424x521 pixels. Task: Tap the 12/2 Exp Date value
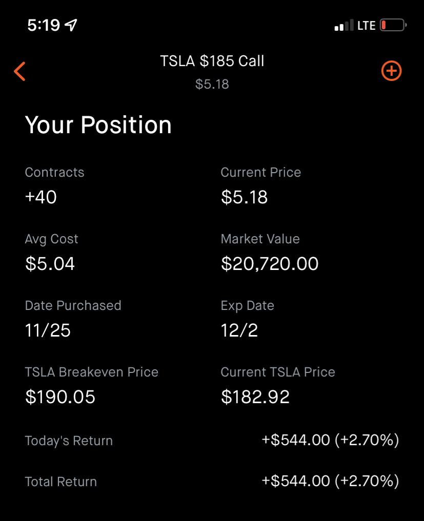point(239,330)
